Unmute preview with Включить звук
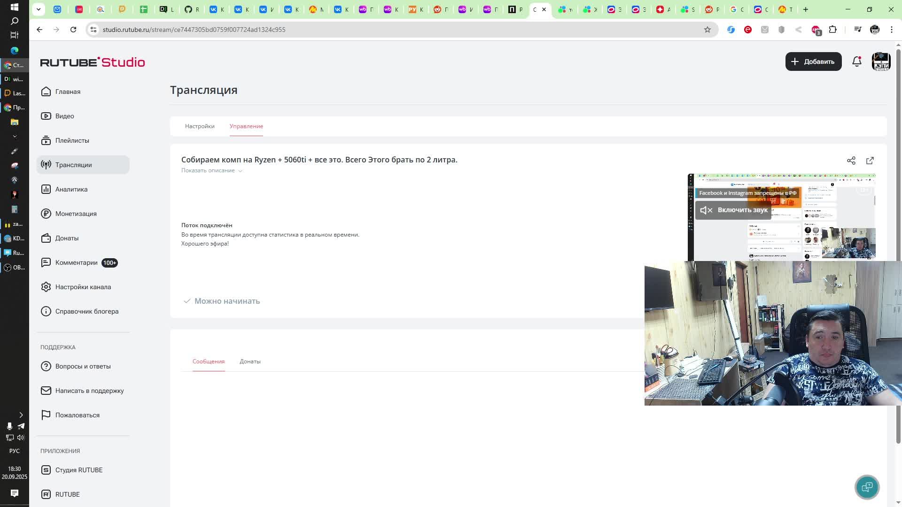The height and width of the screenshot is (507, 902). [x=734, y=210]
